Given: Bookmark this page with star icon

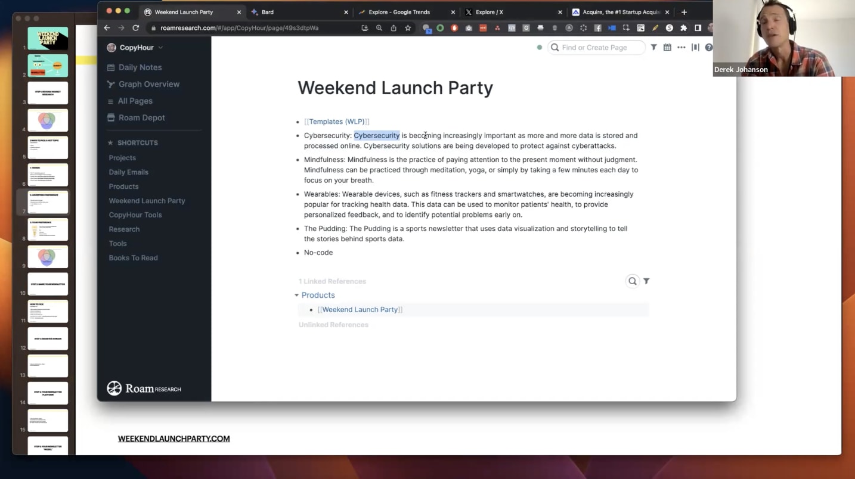Looking at the screenshot, I should tap(408, 28).
